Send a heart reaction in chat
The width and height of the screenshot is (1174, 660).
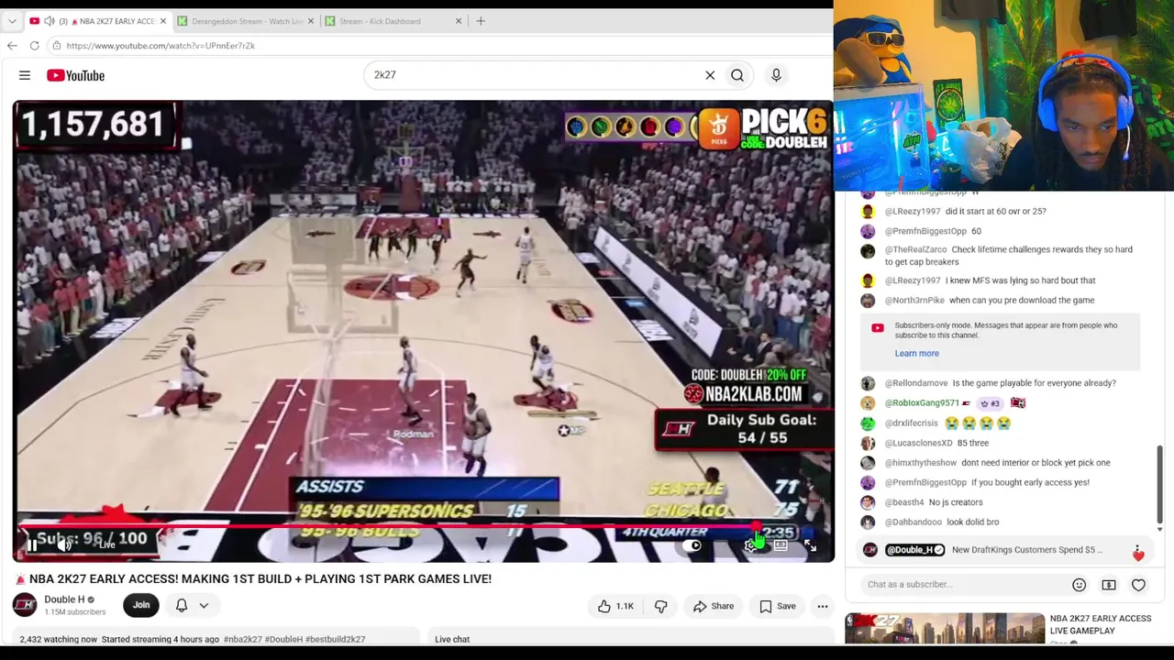coord(1138,585)
